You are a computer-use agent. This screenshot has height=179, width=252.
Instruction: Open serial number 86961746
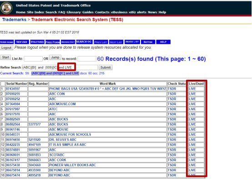click(13, 129)
